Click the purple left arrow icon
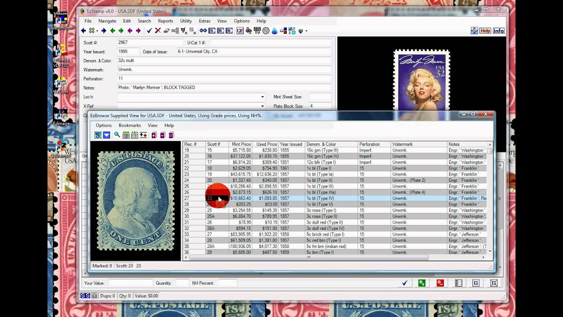 [130, 31]
